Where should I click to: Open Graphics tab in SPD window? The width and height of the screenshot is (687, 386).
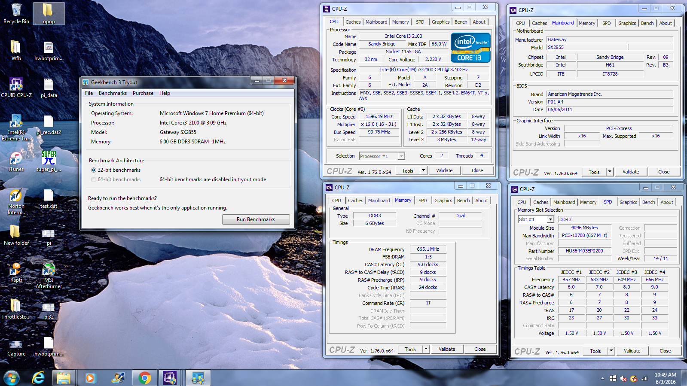click(629, 202)
